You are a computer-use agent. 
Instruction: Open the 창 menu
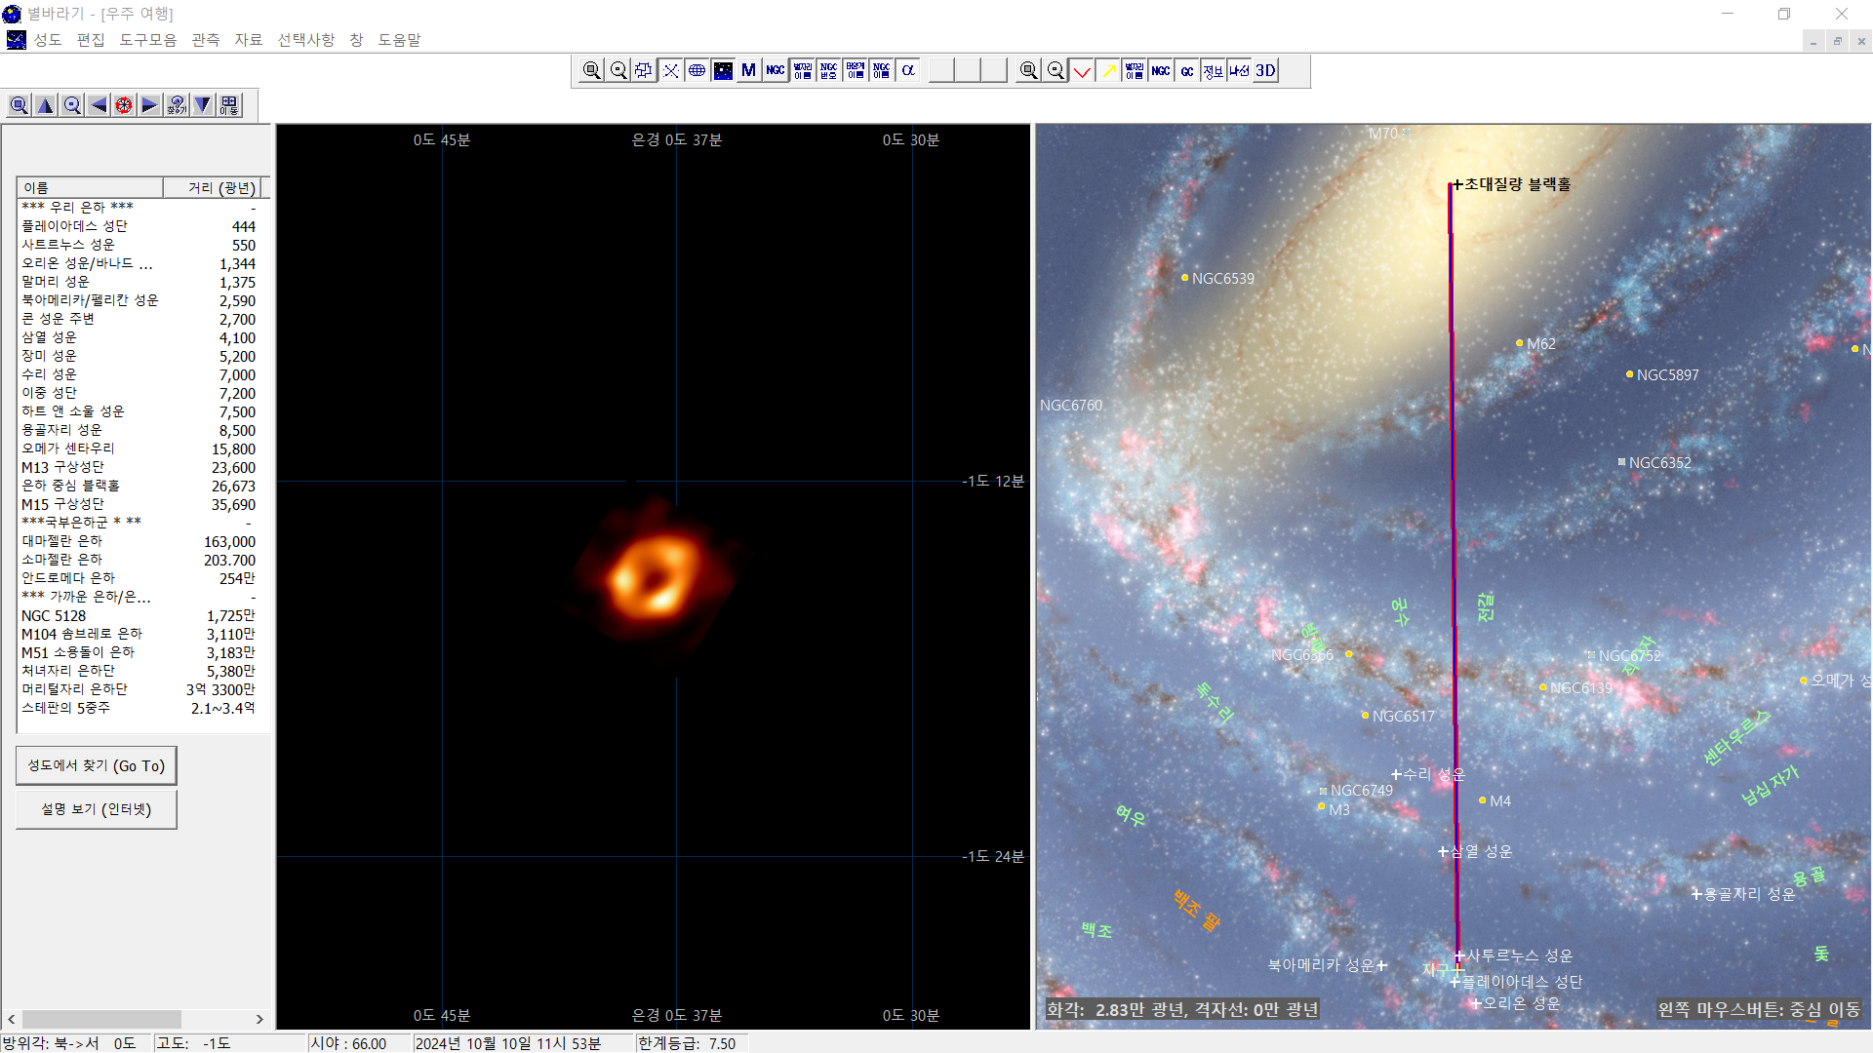(356, 40)
